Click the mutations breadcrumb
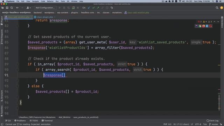224x126 pixels. 117,13
